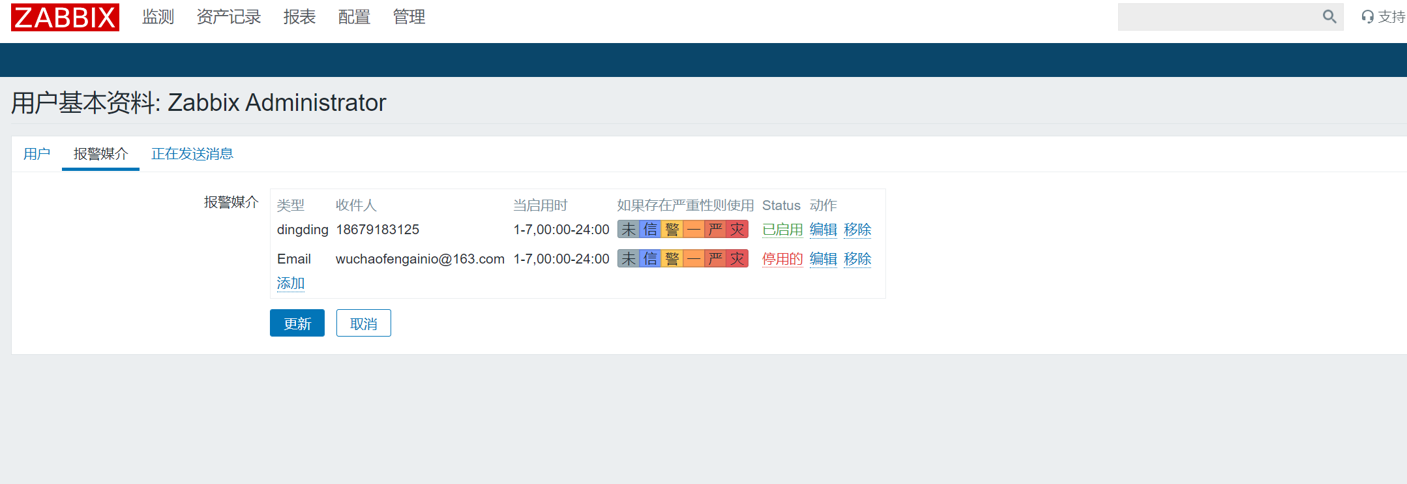Click the orange 一 severity box in dingding row
Screen dimensions: 1407x484
pos(694,230)
